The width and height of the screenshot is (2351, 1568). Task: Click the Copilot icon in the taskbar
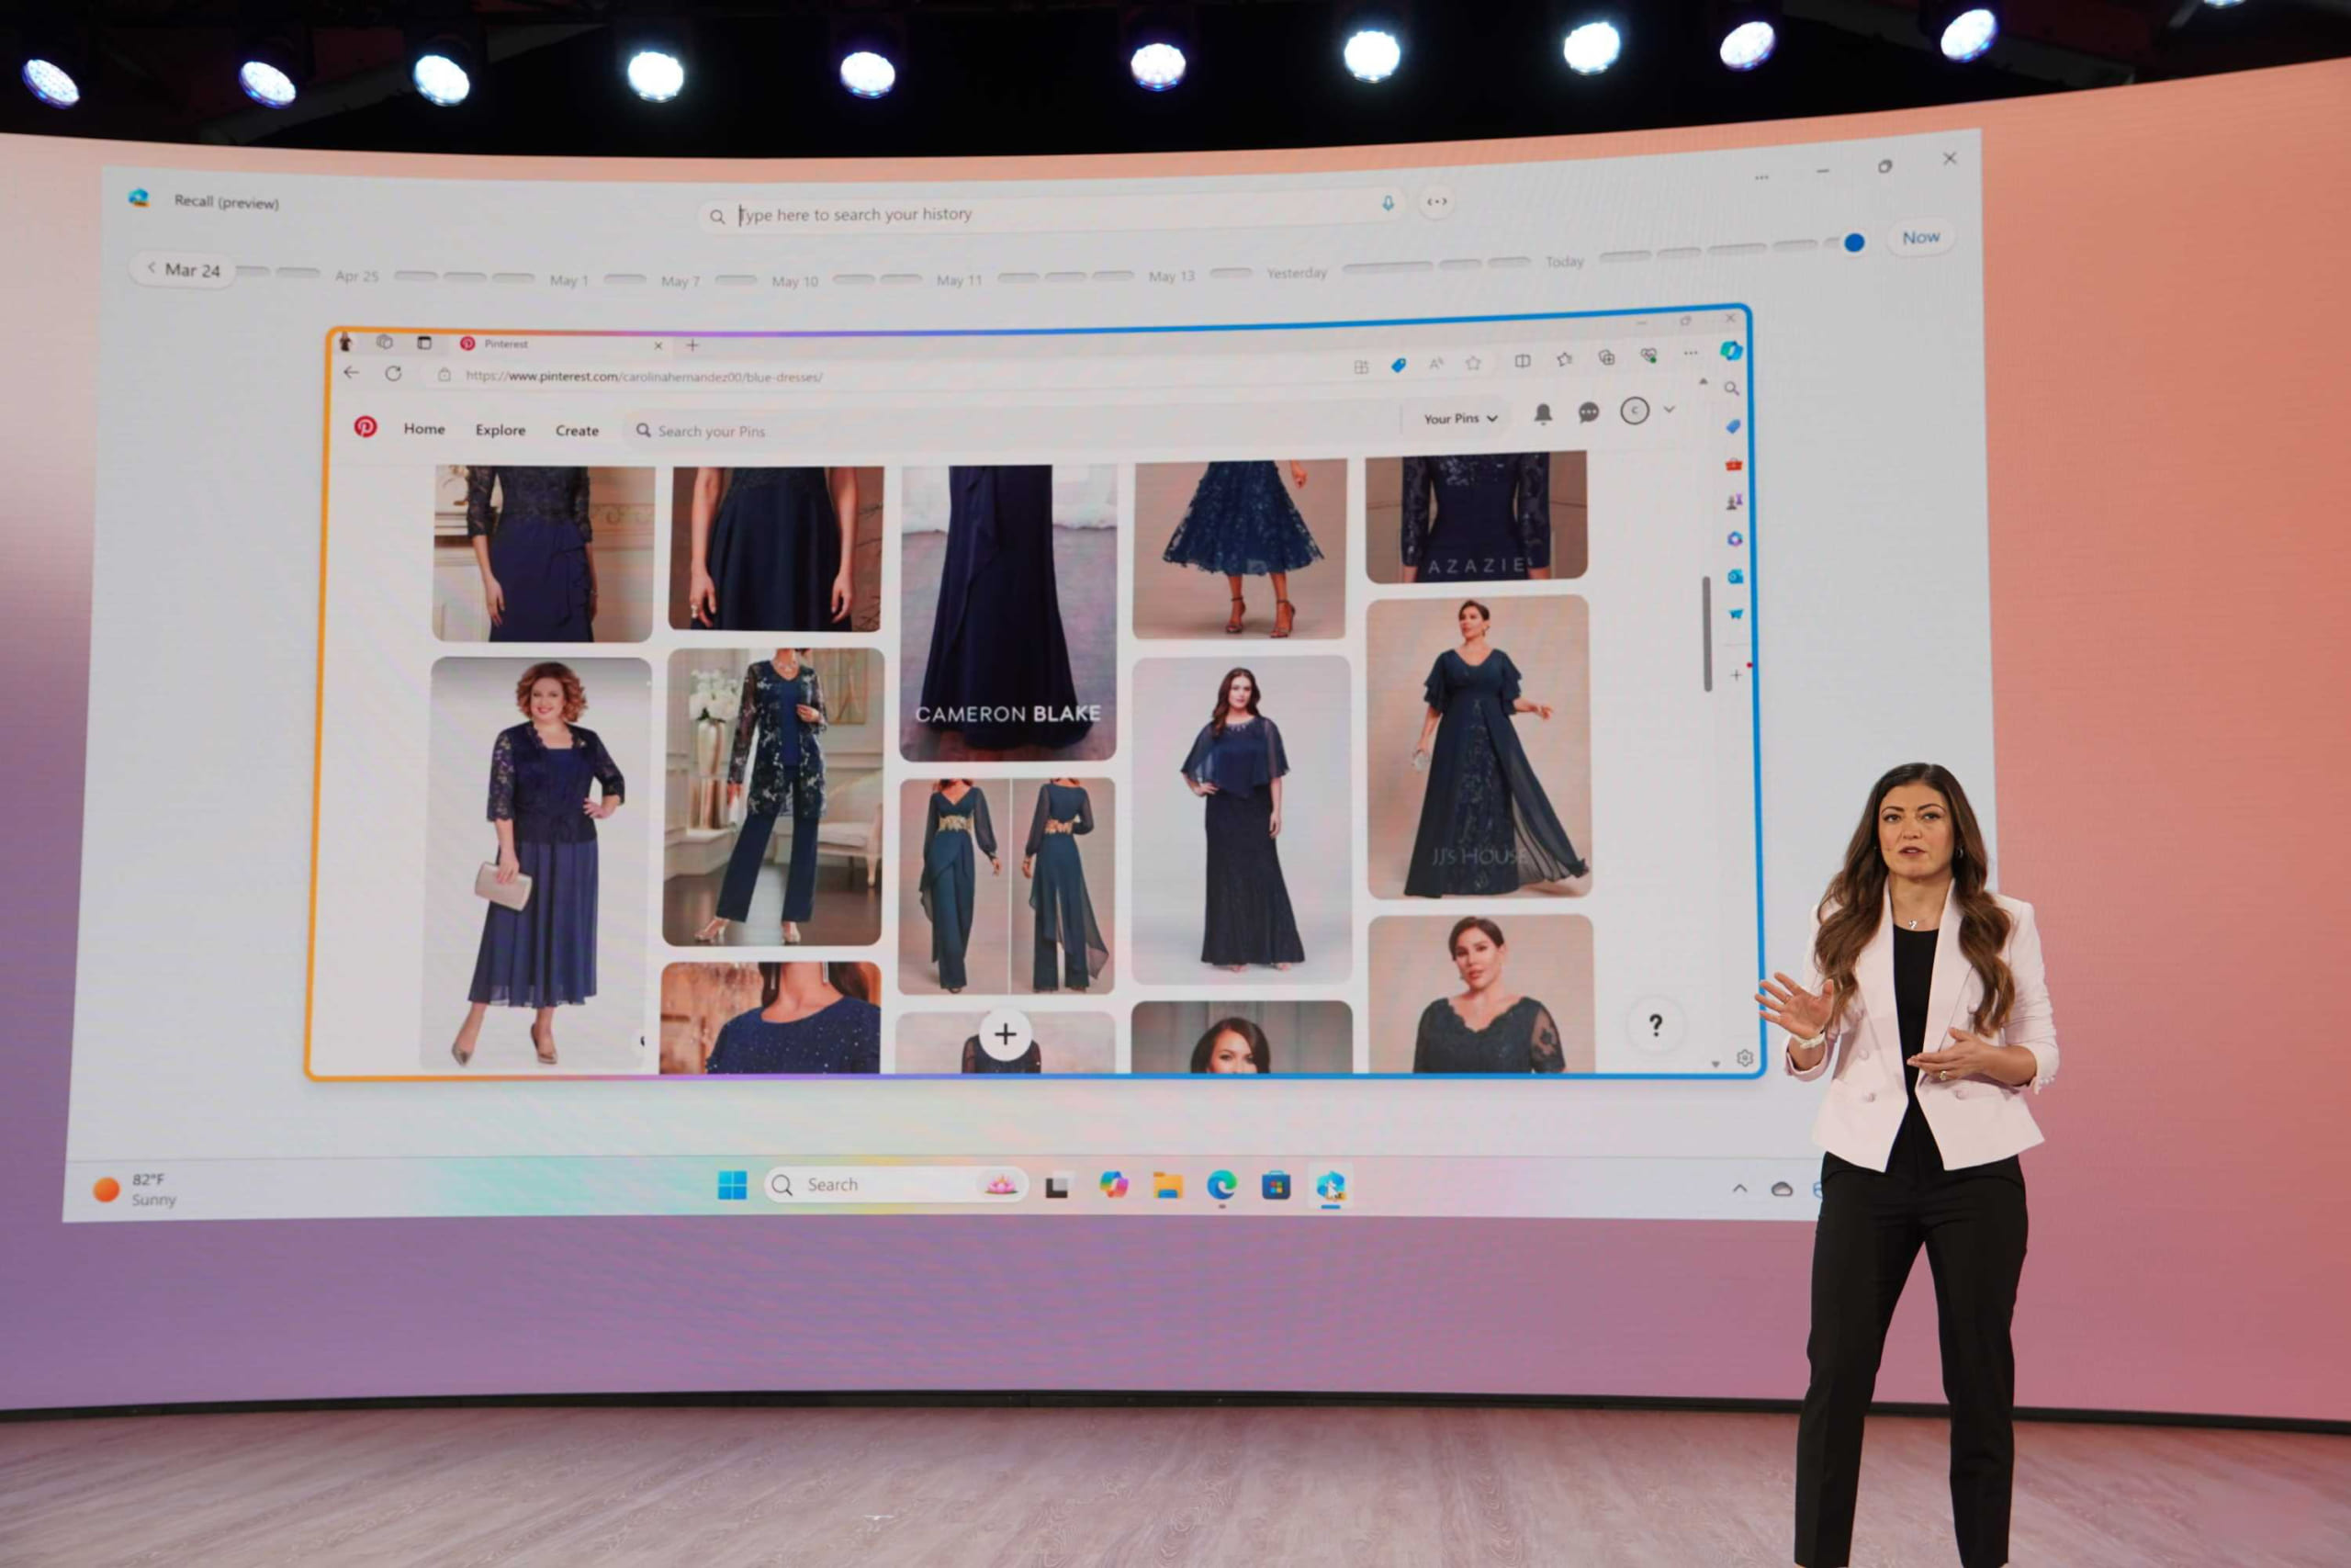(1112, 1185)
